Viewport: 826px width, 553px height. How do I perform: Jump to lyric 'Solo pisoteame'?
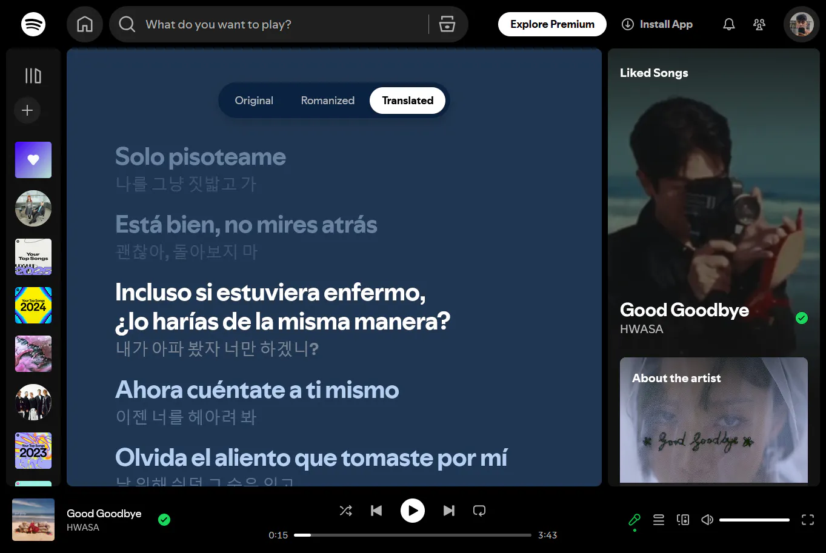[201, 157]
